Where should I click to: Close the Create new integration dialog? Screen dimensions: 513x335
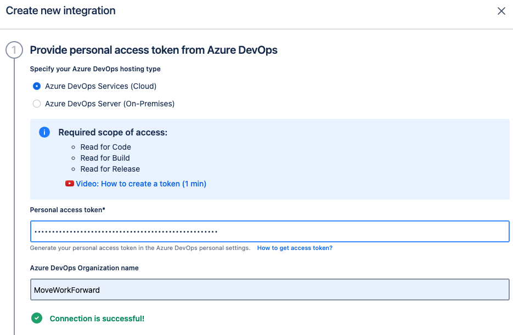pyautogui.click(x=501, y=11)
